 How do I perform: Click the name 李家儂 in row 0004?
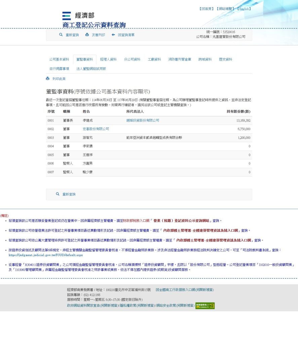(x=88, y=146)
